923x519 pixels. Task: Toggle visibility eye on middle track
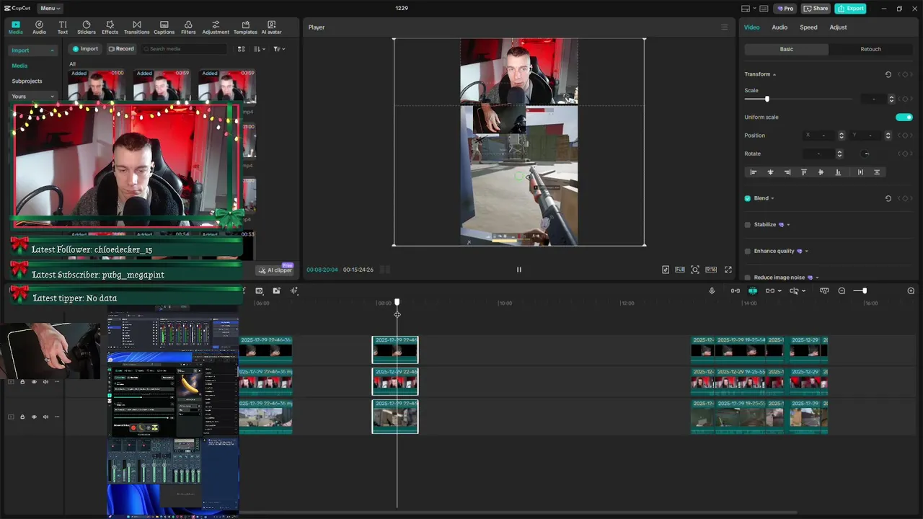34,382
